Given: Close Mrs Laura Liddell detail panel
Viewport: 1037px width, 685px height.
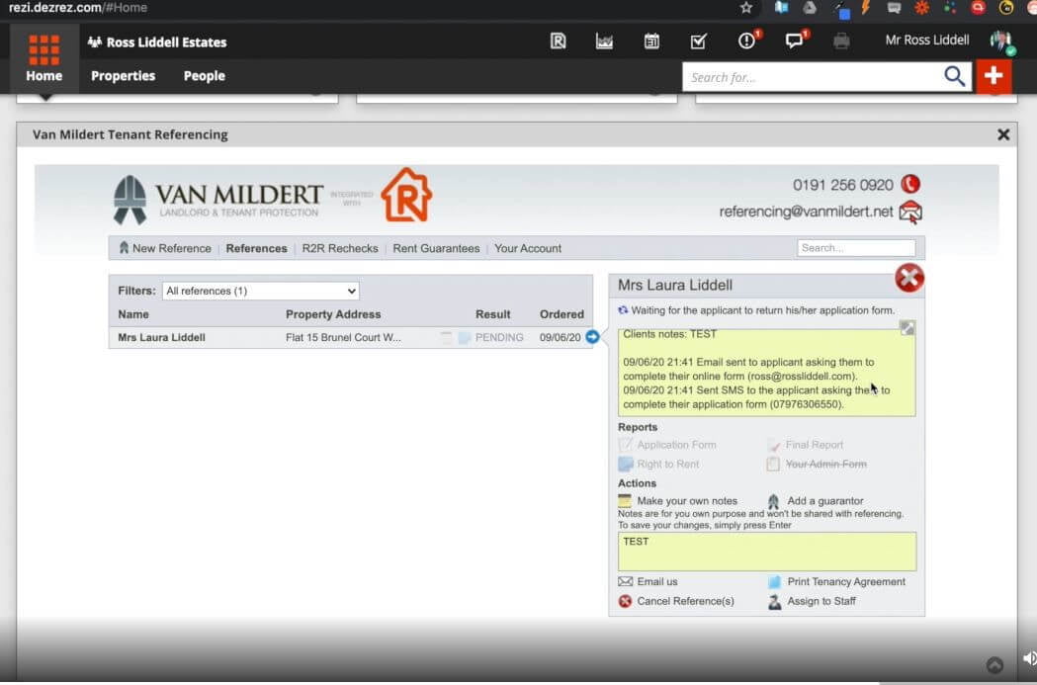Looking at the screenshot, I should (909, 278).
